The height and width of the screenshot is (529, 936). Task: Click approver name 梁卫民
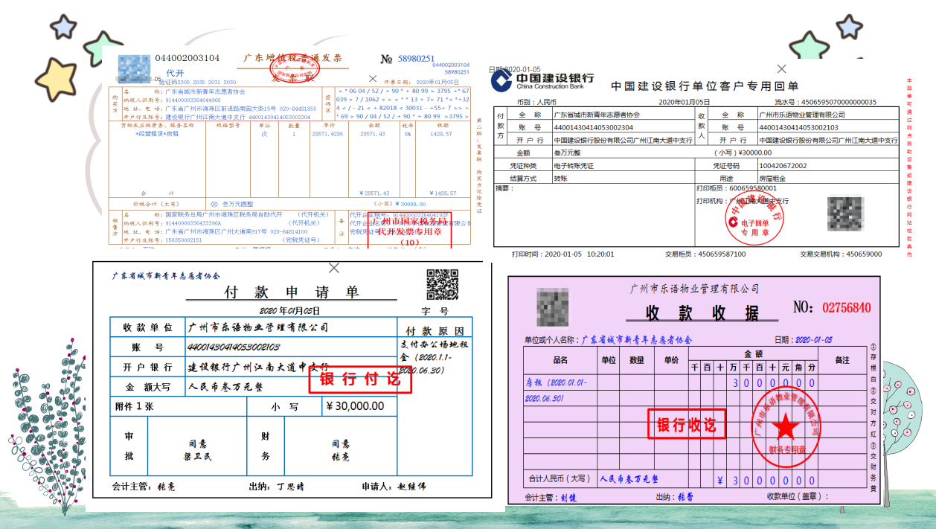click(198, 456)
